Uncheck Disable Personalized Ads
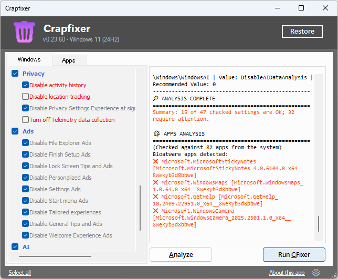338x279 pixels. 25,178
